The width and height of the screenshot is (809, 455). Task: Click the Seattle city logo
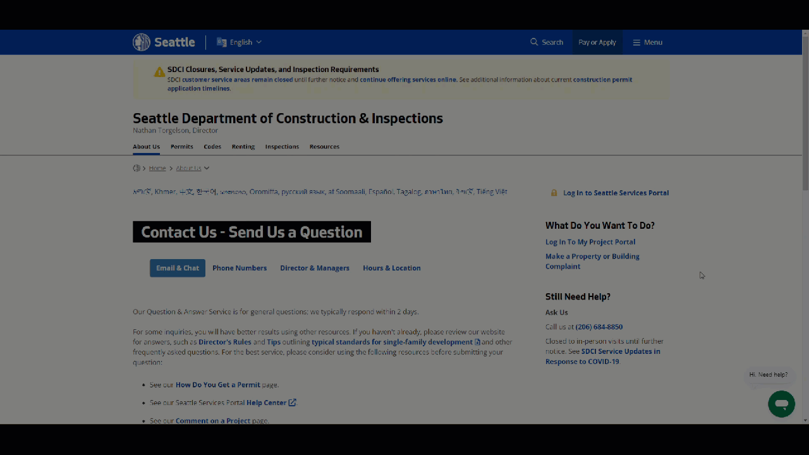(164, 42)
